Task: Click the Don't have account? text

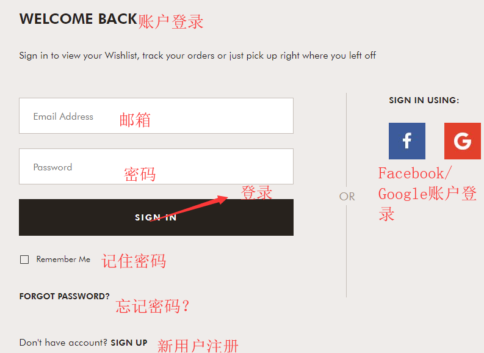Action: point(63,343)
